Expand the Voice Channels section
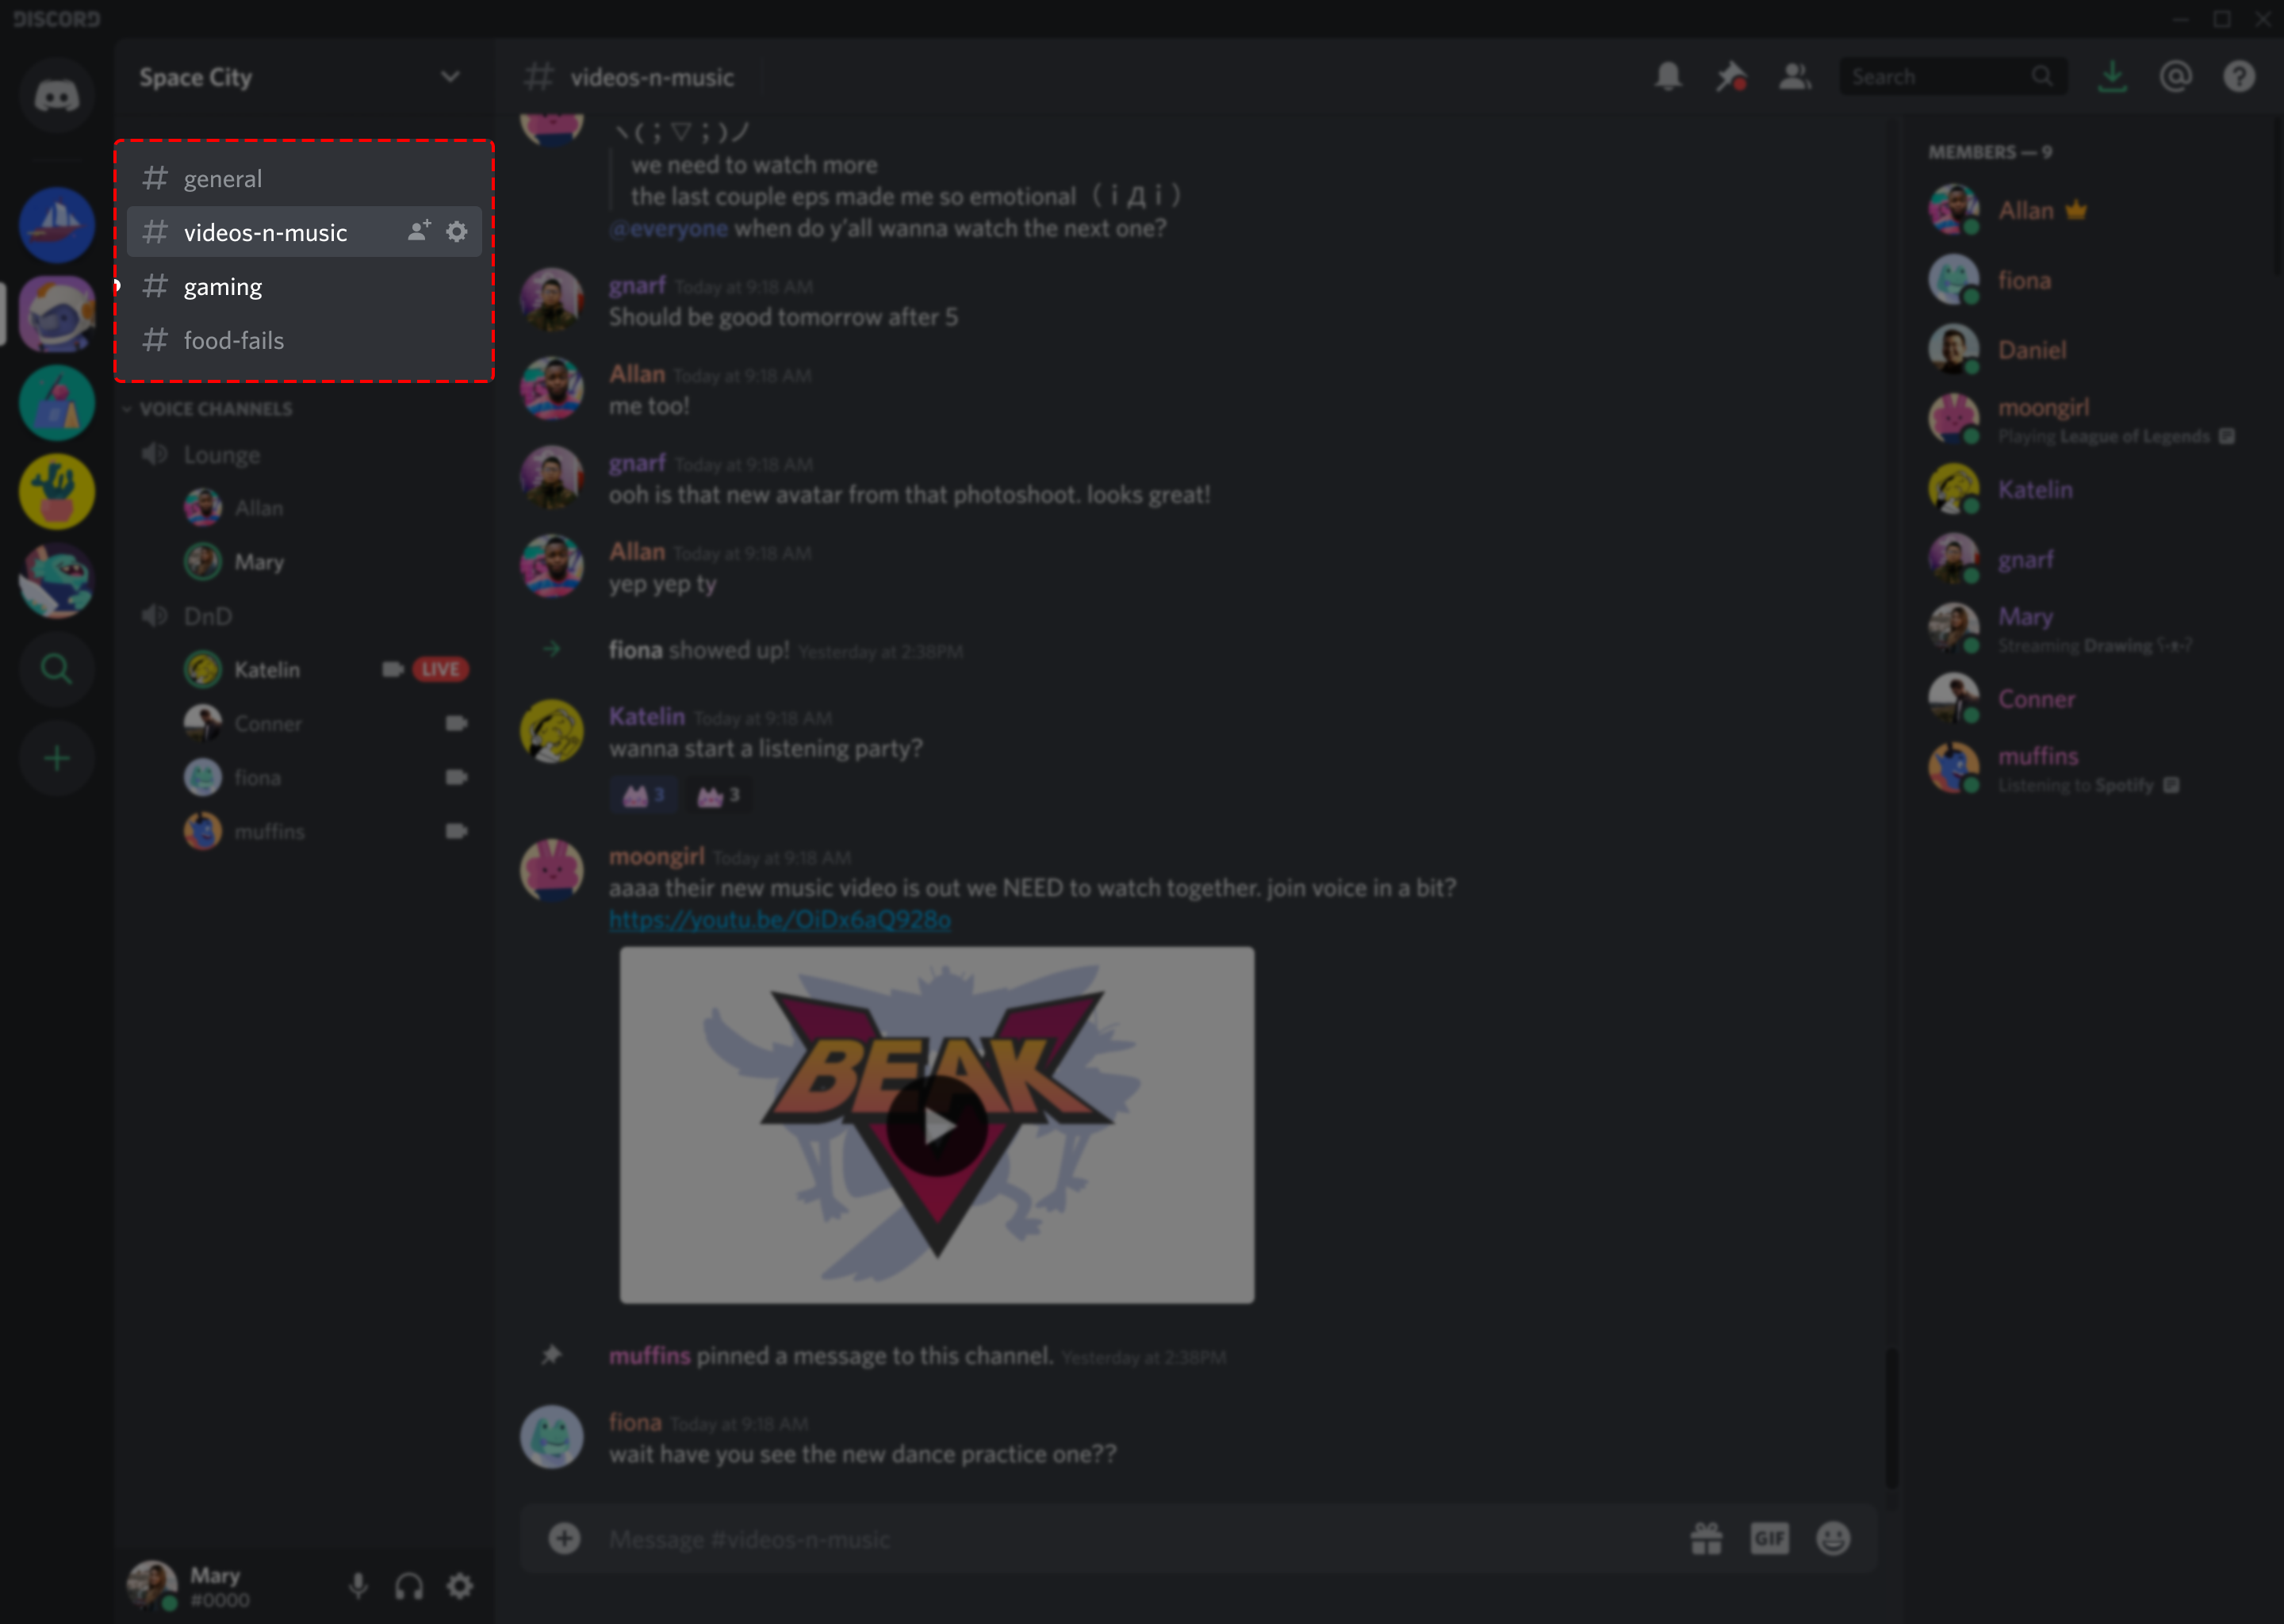 214,406
